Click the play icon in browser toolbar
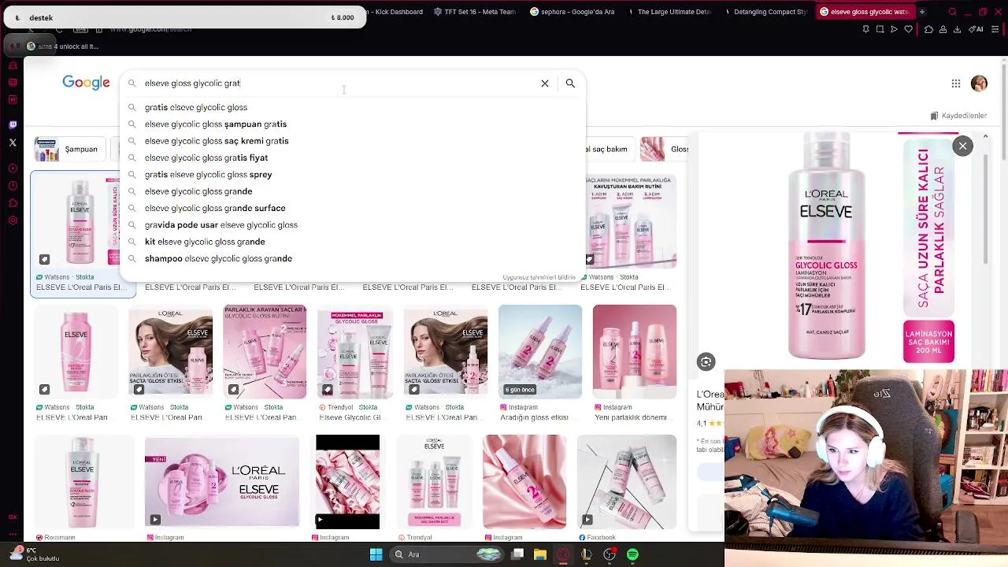1008x567 pixels. [894, 30]
